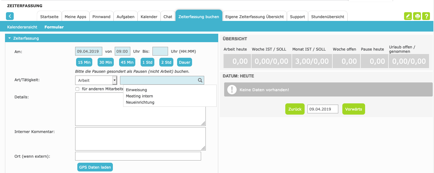Open Eigene Zeiterfassung Übersicht tab

pyautogui.click(x=254, y=17)
